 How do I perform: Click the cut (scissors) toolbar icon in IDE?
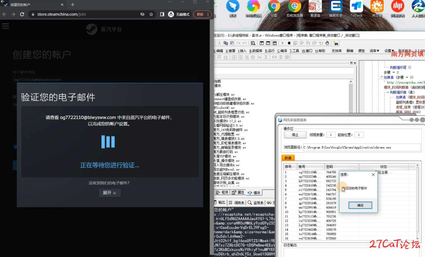220,43
